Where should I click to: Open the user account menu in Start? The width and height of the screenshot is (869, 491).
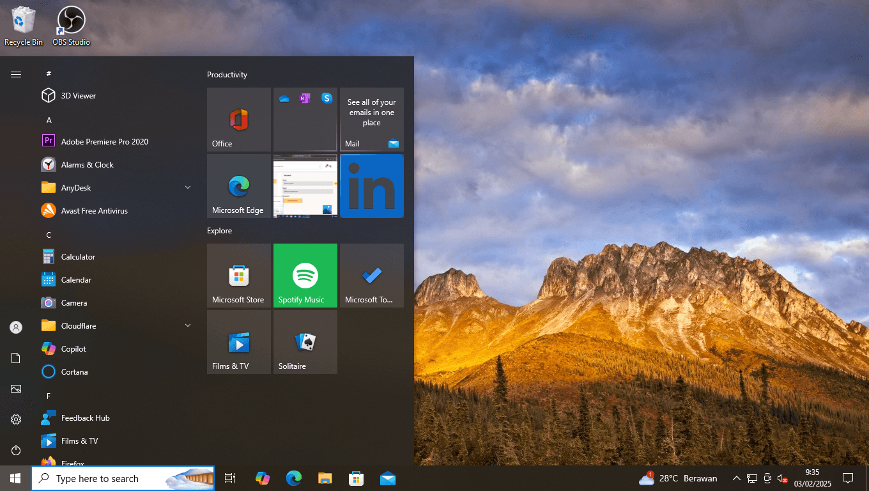(x=16, y=327)
